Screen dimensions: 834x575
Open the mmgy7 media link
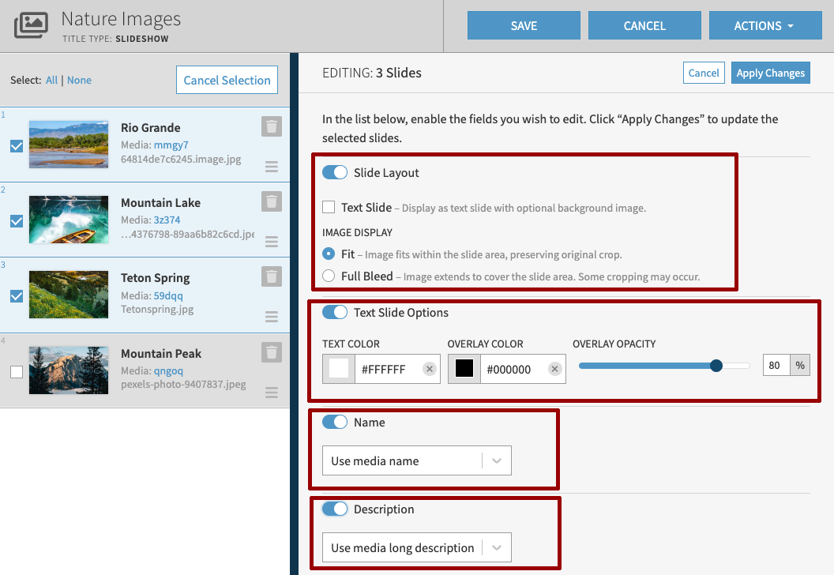[x=174, y=144]
